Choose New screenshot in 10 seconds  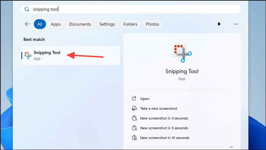[165, 138]
